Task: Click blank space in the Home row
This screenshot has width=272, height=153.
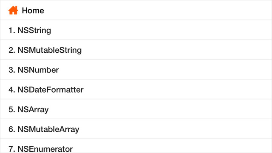Action: [156, 10]
